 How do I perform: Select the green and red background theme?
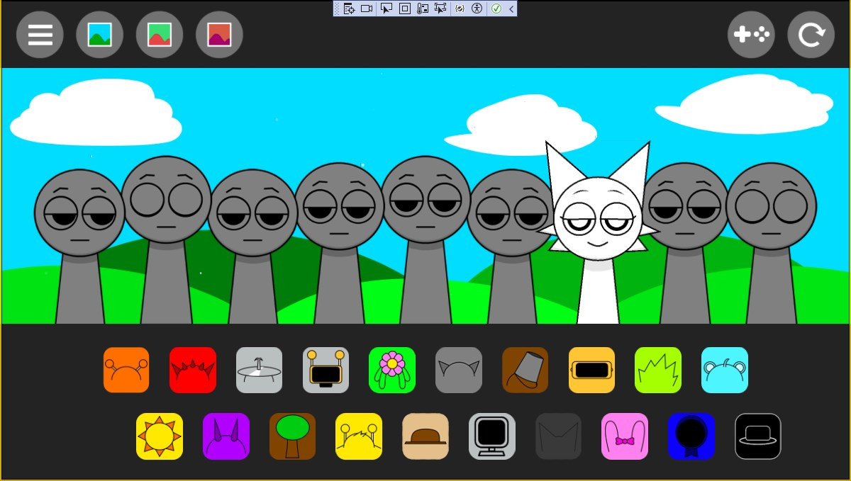pyautogui.click(x=160, y=35)
